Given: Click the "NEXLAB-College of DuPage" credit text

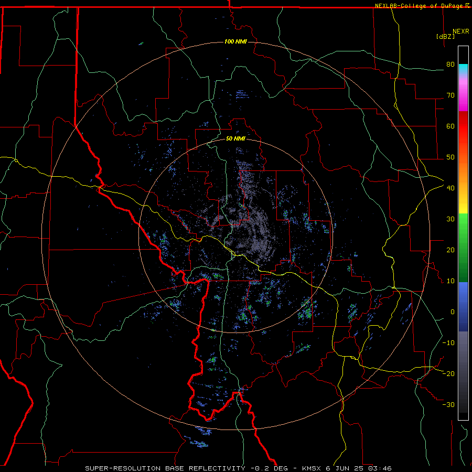Looking at the screenshot, I should (419, 6).
